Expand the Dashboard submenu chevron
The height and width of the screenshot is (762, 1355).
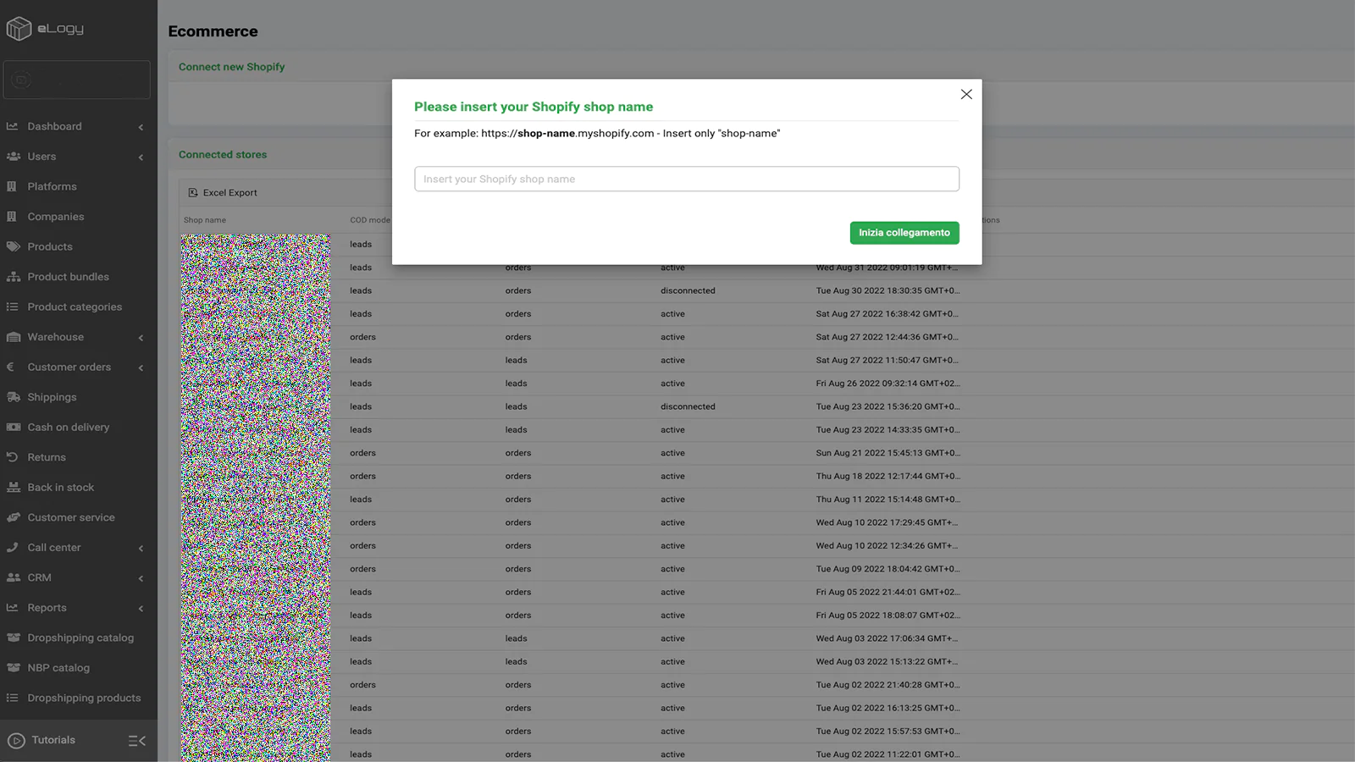point(141,127)
